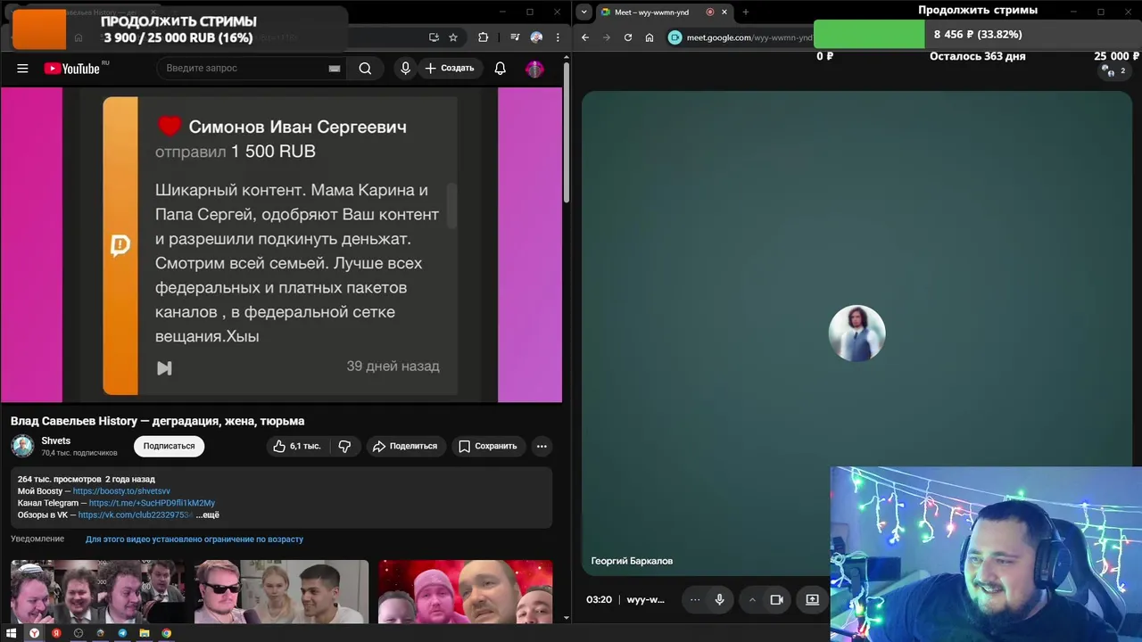Toggle the Meet microphone
1142x642 pixels.
tap(719, 600)
